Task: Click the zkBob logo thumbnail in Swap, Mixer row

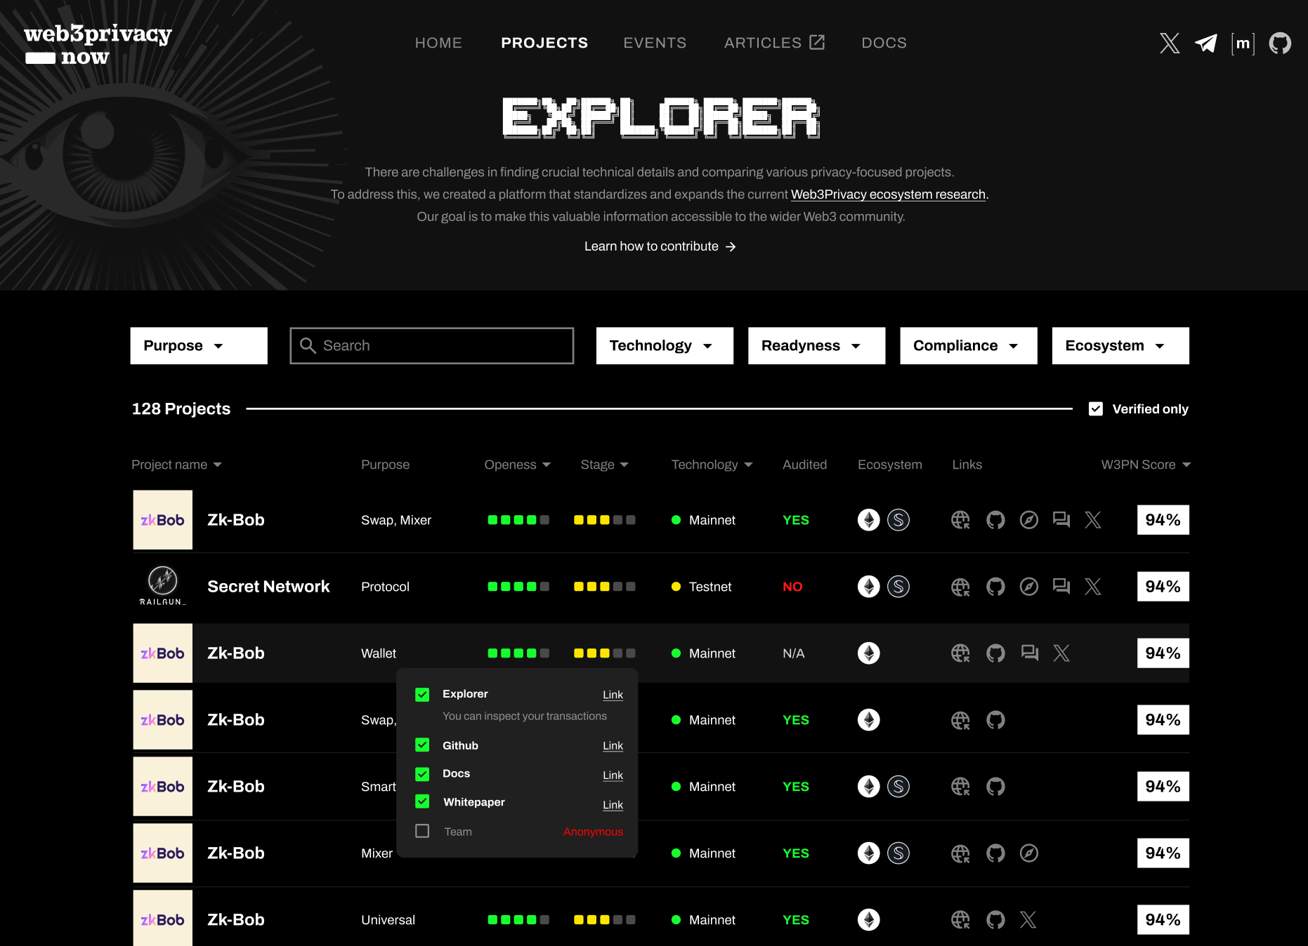Action: point(163,520)
